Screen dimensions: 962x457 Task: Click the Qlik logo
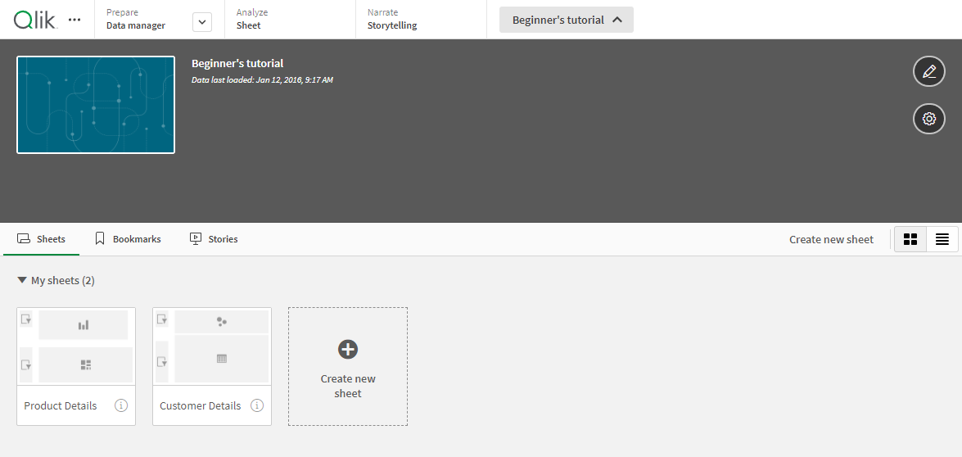click(34, 20)
